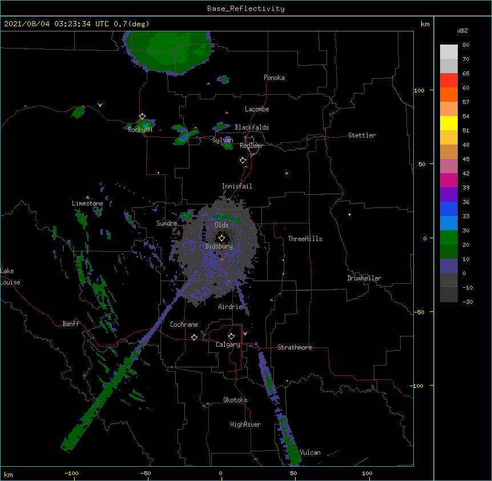The image size is (492, 481).
Task: Click the -100 tick on the right vertical axis
Action: click(x=417, y=386)
